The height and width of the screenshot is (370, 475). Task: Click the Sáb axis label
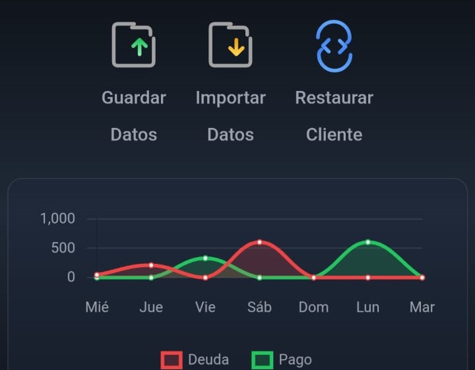(259, 307)
